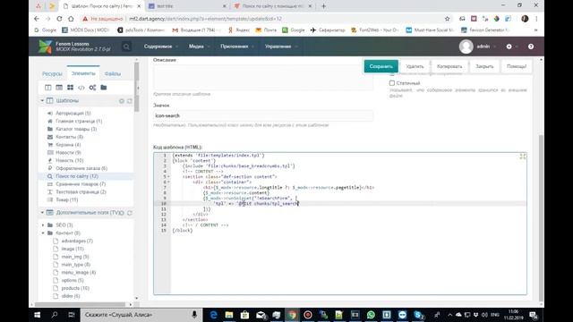Click the MODX Docs bookmark

tap(86, 30)
